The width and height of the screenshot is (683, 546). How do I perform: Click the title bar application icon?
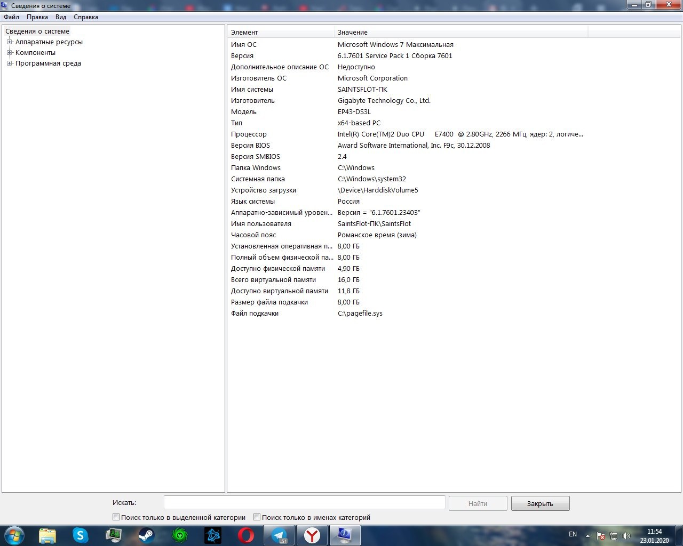click(5, 5)
